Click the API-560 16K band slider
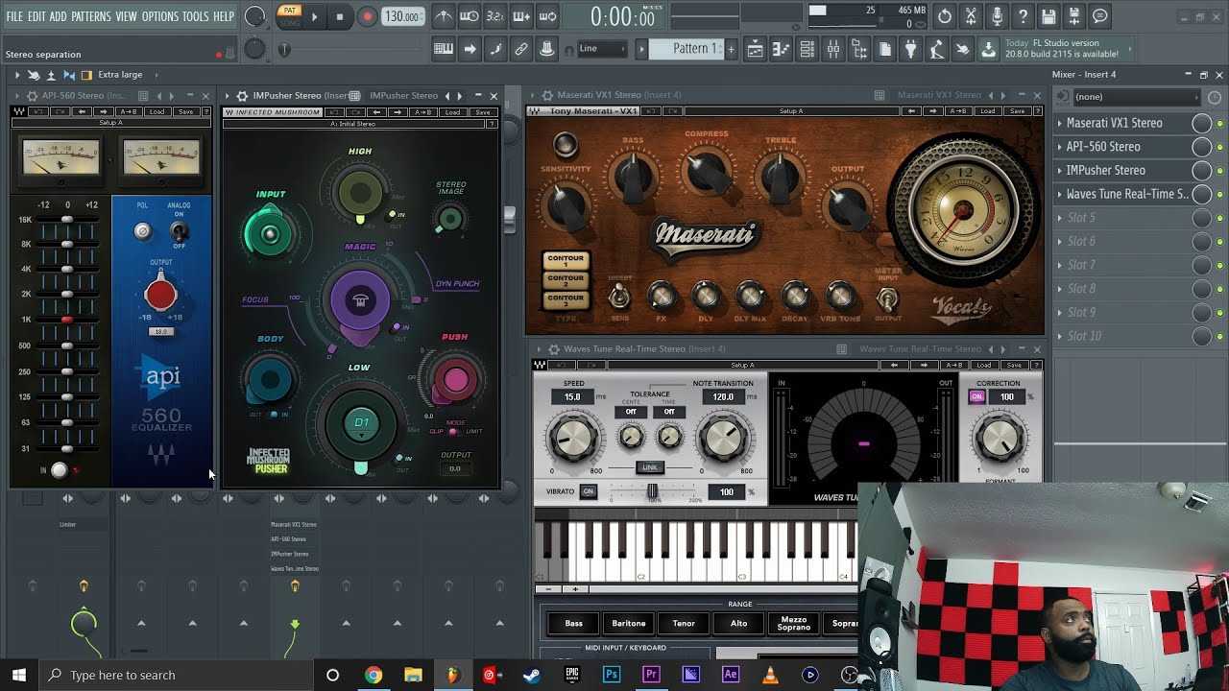 [x=67, y=220]
